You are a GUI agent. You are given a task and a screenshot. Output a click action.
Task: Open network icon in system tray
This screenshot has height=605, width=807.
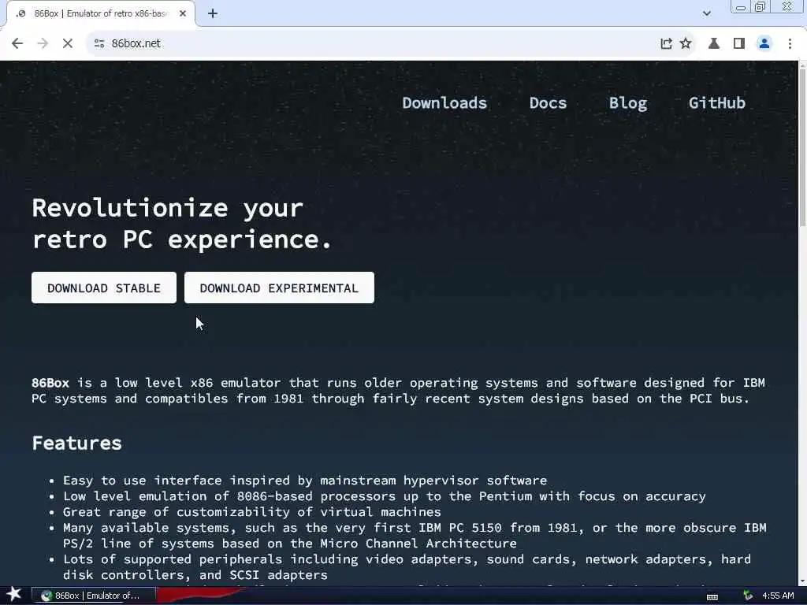click(x=748, y=596)
